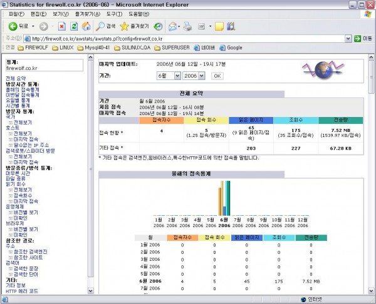Screen dimensions: 376x304
Task: Click the OK button for period
Action: click(217, 76)
